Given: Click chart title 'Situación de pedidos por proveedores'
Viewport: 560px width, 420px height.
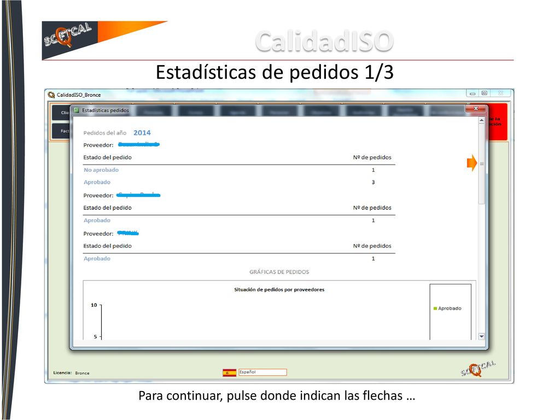Looking at the screenshot, I should pyautogui.click(x=279, y=290).
